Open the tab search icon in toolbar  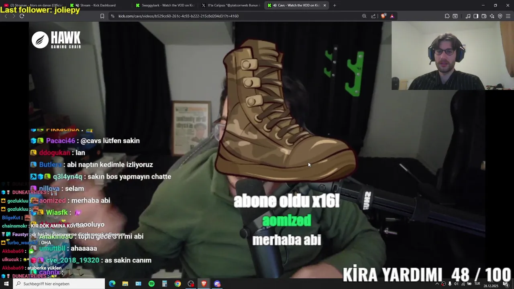(455, 16)
